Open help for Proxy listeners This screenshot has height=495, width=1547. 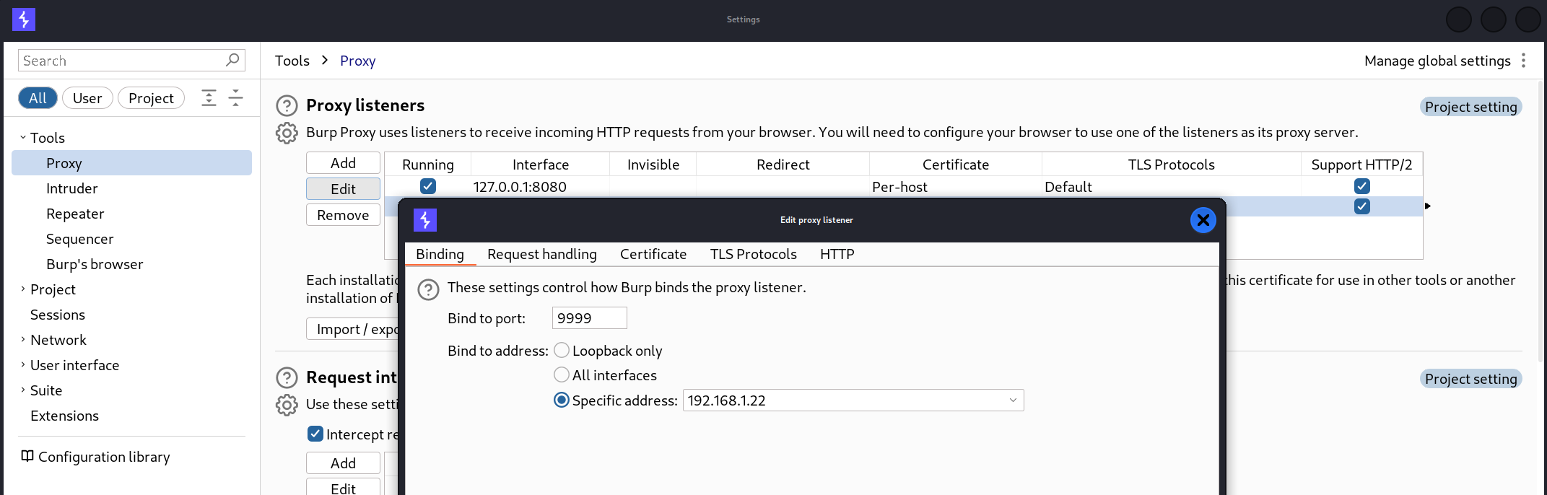(x=287, y=106)
